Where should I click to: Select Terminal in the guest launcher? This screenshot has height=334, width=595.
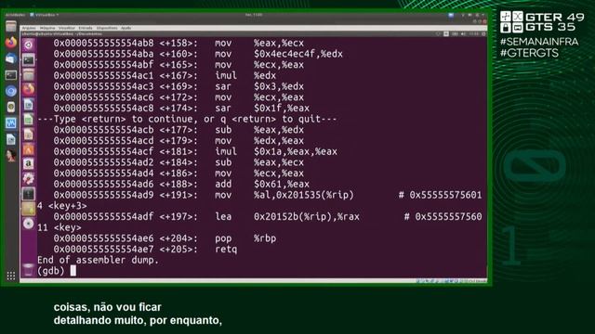(x=29, y=59)
